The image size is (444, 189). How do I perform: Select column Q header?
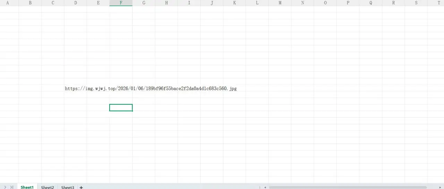(x=371, y=3)
